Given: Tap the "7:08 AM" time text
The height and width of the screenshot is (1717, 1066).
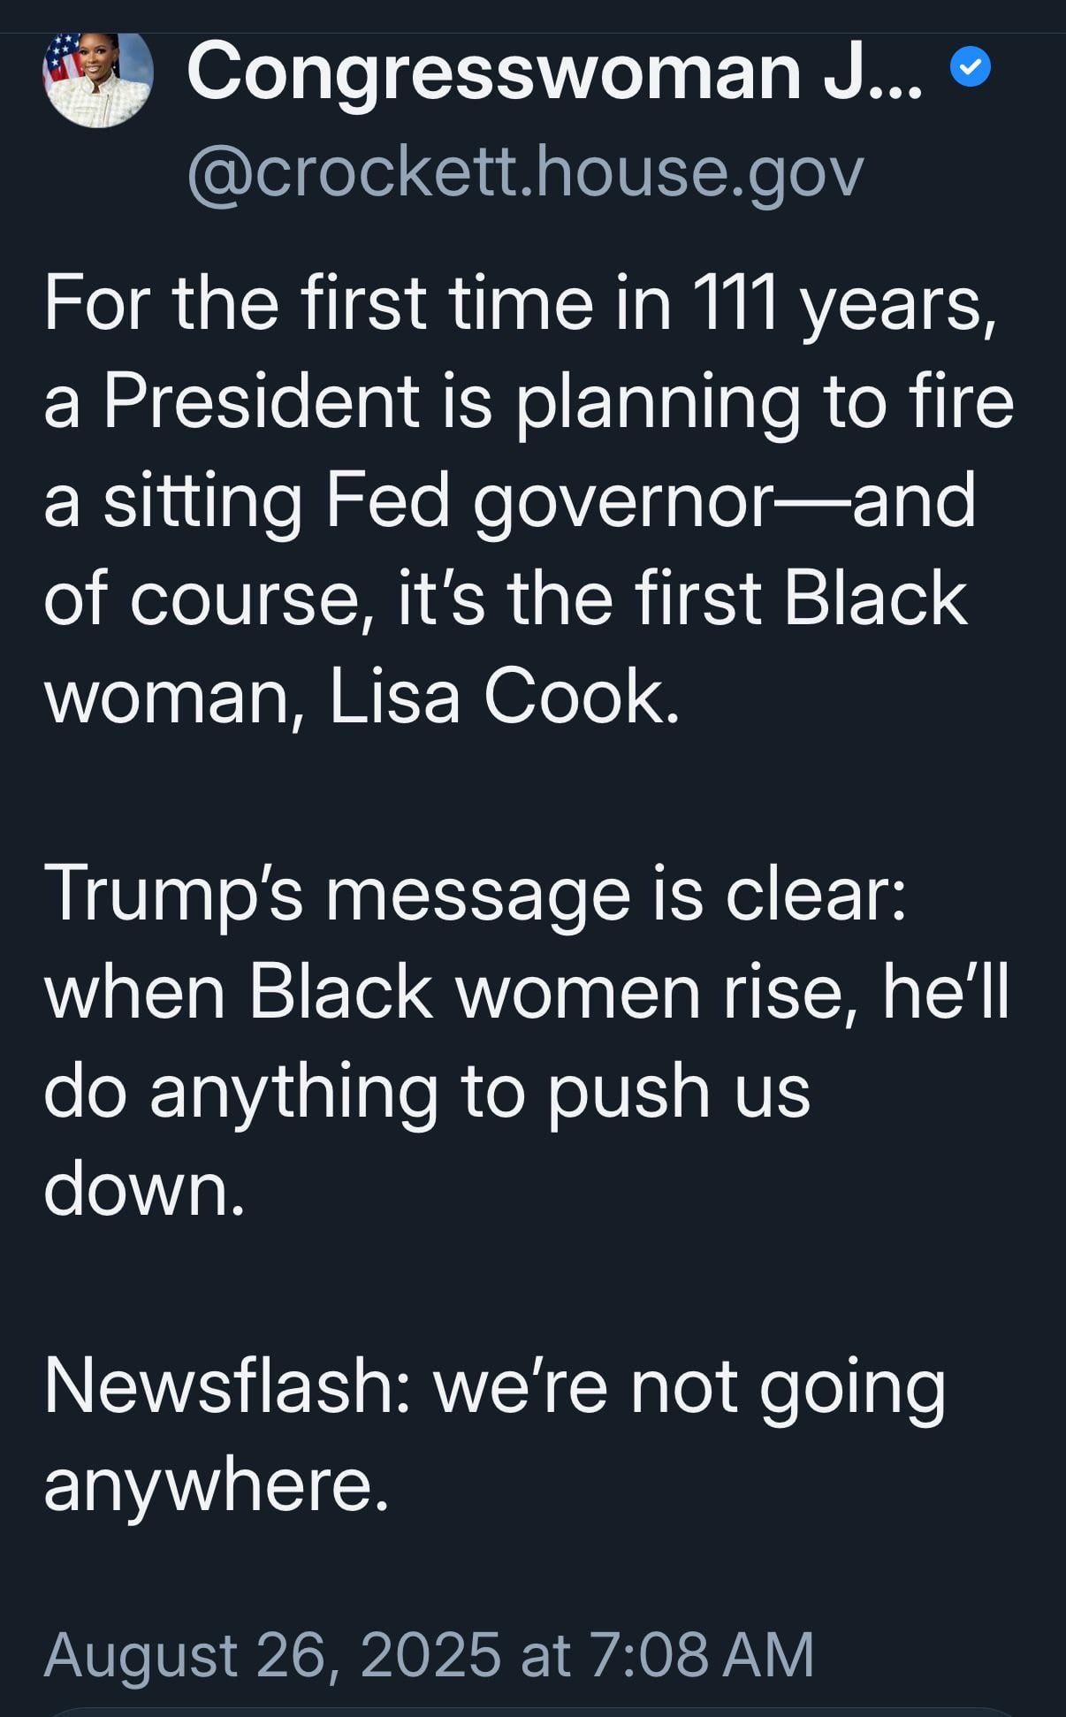Looking at the screenshot, I should click(701, 1653).
